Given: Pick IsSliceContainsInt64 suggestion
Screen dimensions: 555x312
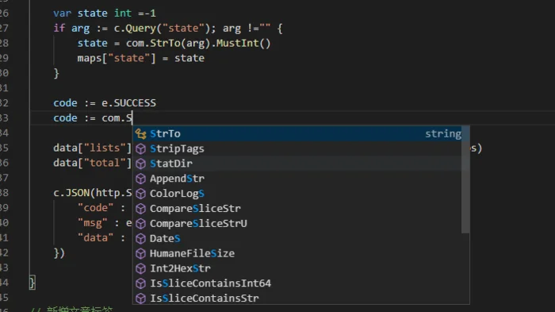Looking at the screenshot, I should [297, 283].
